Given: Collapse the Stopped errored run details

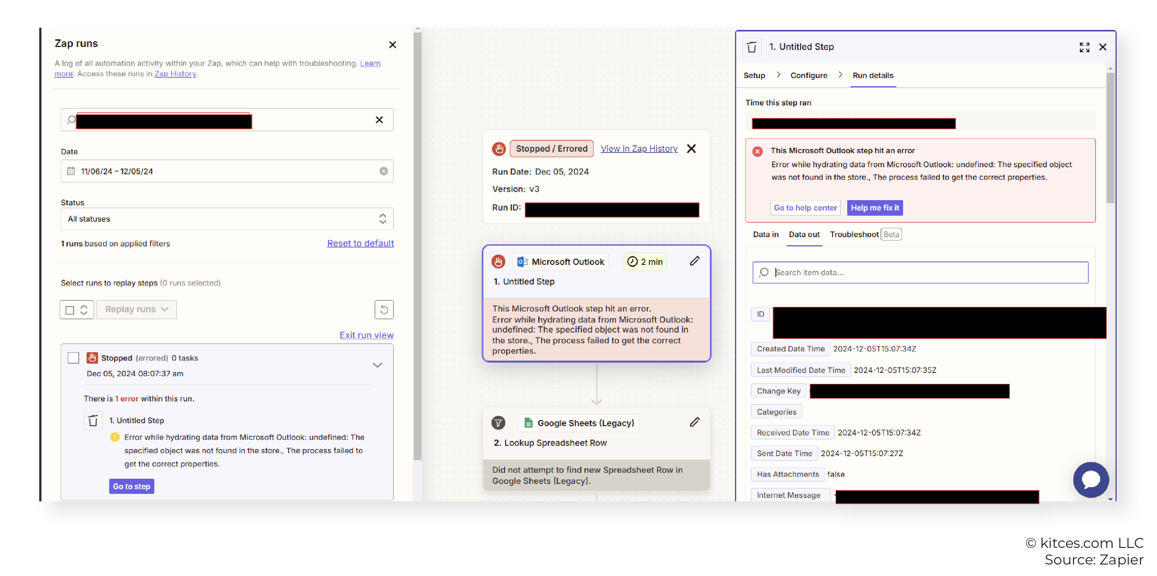Looking at the screenshot, I should tap(377, 365).
